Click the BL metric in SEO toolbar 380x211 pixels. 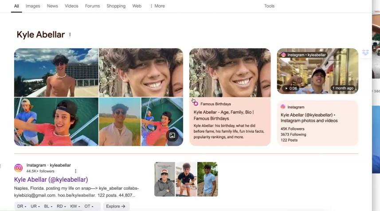48,207
